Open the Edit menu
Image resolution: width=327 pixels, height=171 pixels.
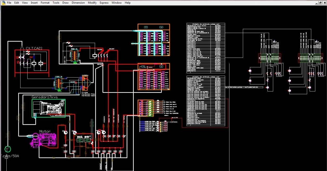point(16,3)
